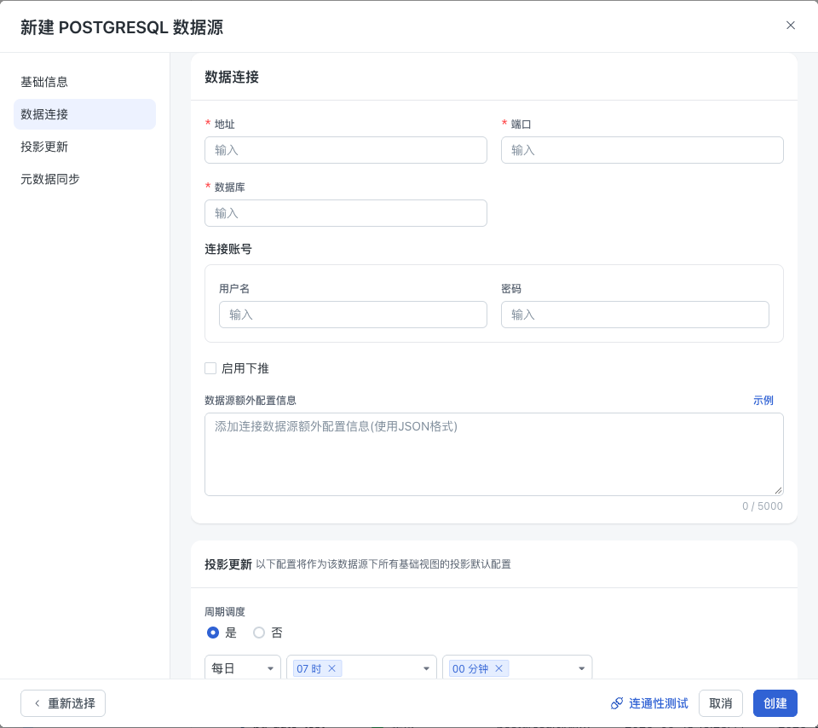Viewport: 818px width, 728px height.
Task: Run 连通性测试 connectivity test
Action: tap(649, 703)
